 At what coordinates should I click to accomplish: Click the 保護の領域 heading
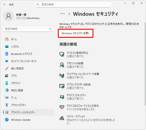pos(68,44)
